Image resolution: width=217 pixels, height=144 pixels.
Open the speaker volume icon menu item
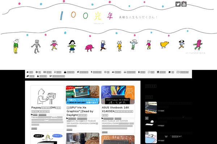116,72
